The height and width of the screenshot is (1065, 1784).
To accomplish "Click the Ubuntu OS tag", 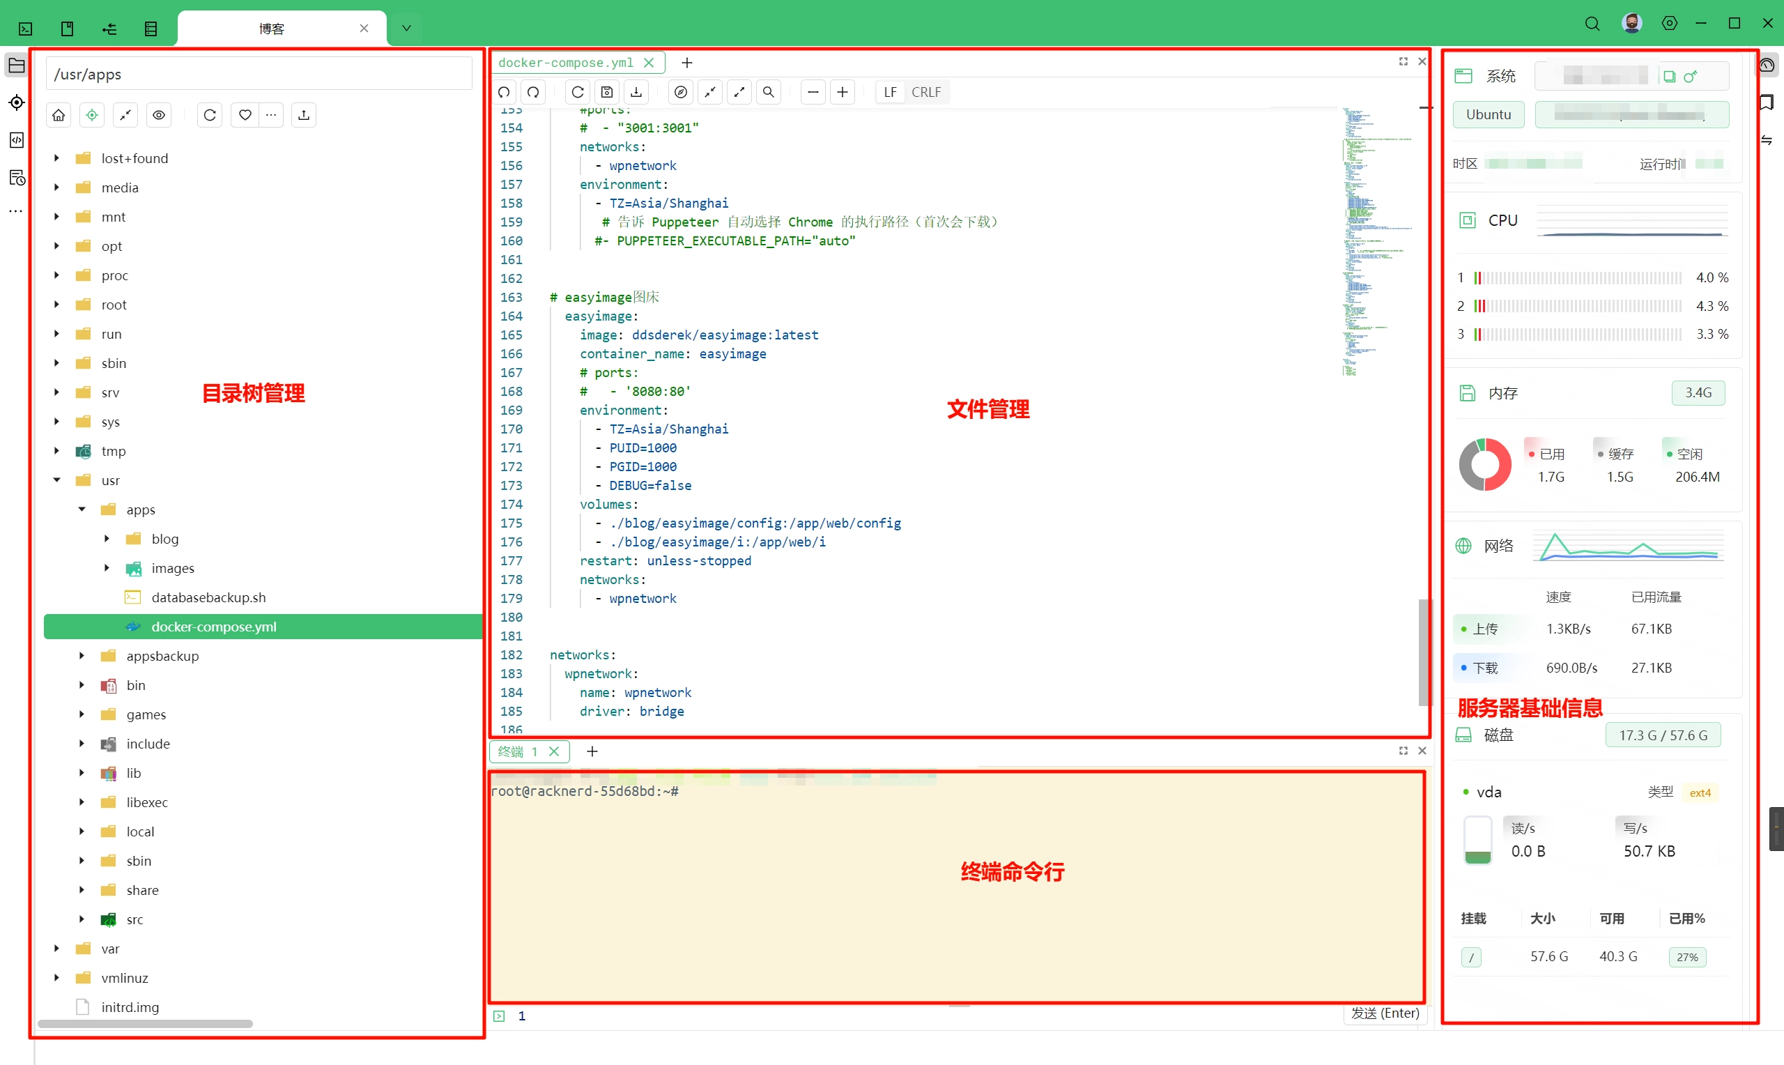I will pos(1489,115).
